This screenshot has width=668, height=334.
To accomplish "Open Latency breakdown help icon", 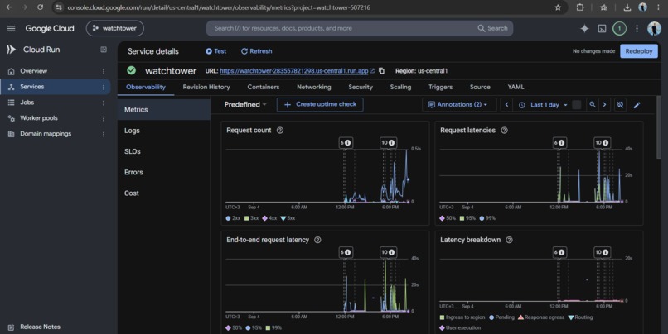I will coord(509,240).
